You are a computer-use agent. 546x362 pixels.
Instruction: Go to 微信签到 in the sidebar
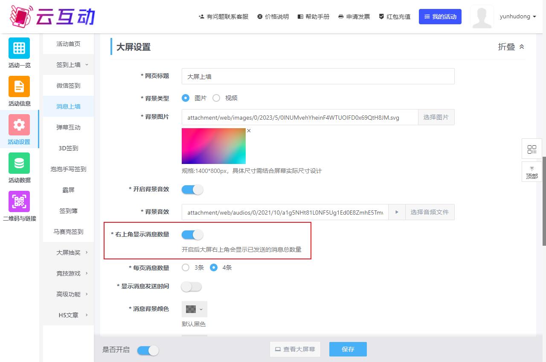click(x=68, y=86)
